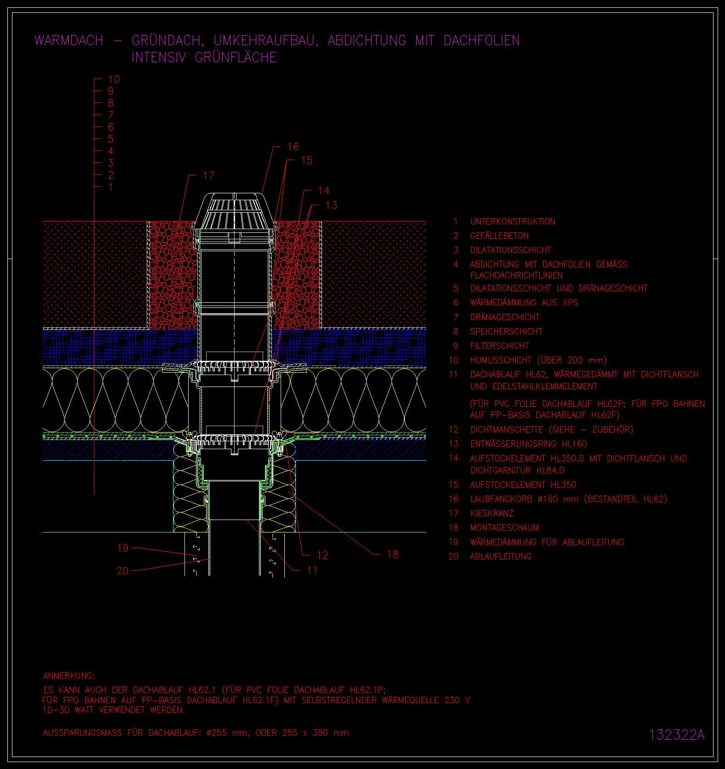Screen dimensions: 725x769
Task: Click the 'ANMERKUNG:' heading
Action: click(x=69, y=676)
